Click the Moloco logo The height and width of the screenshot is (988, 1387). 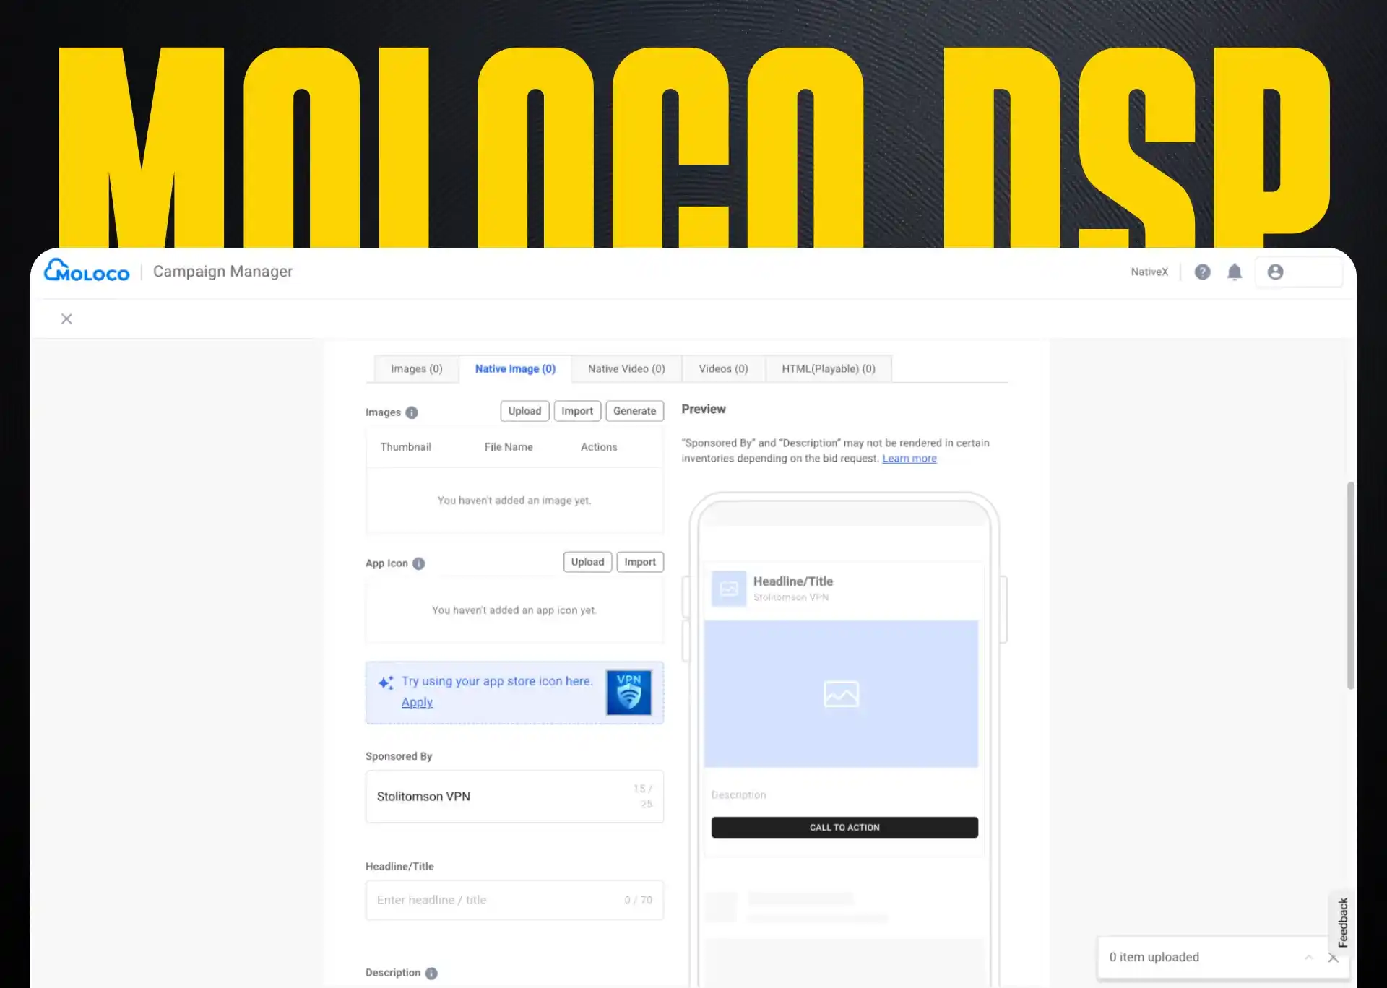87,271
